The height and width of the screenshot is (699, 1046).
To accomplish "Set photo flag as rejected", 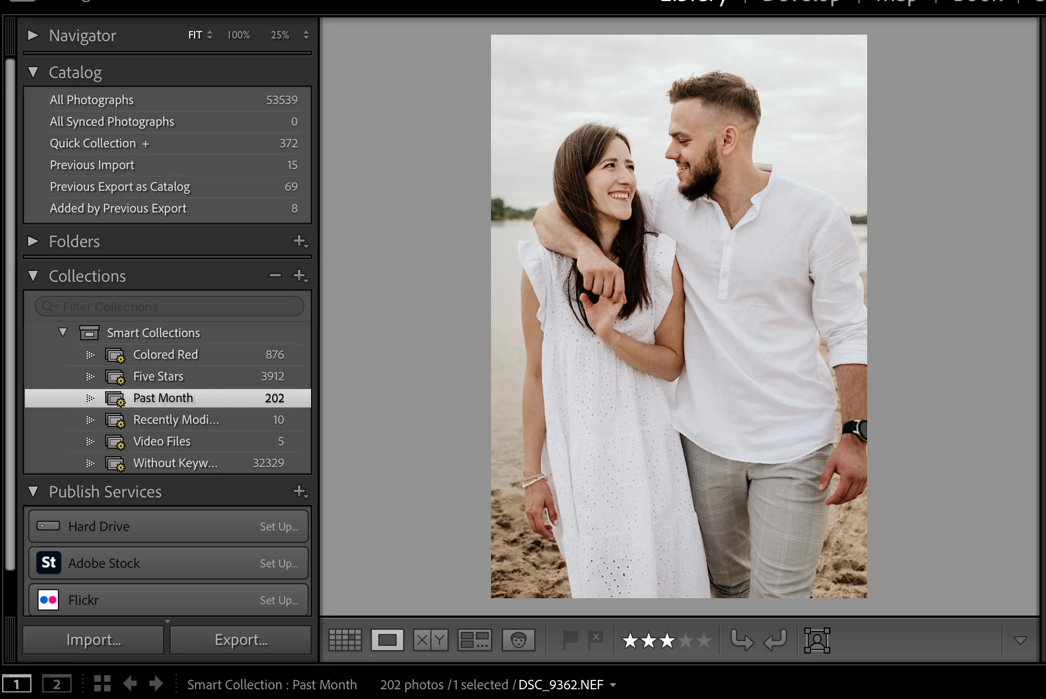I will click(x=596, y=640).
